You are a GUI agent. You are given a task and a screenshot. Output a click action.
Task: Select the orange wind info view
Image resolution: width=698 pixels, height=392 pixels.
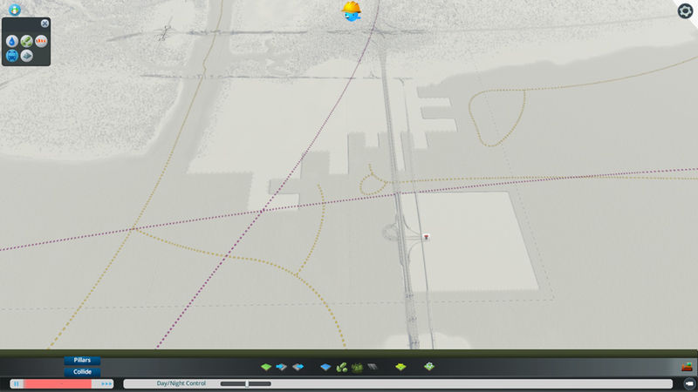pyautogui.click(x=41, y=41)
